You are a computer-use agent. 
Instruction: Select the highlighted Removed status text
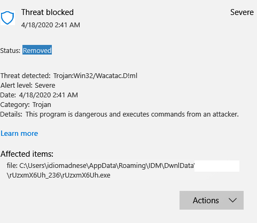point(37,50)
